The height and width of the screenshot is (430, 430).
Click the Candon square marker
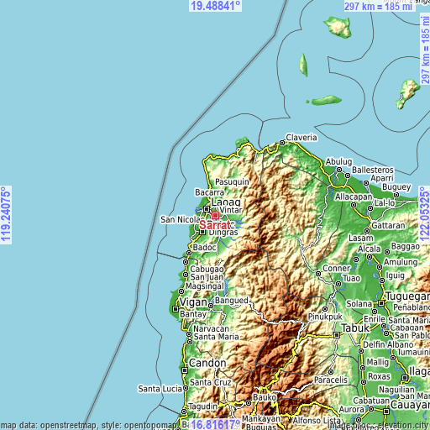[185, 370]
